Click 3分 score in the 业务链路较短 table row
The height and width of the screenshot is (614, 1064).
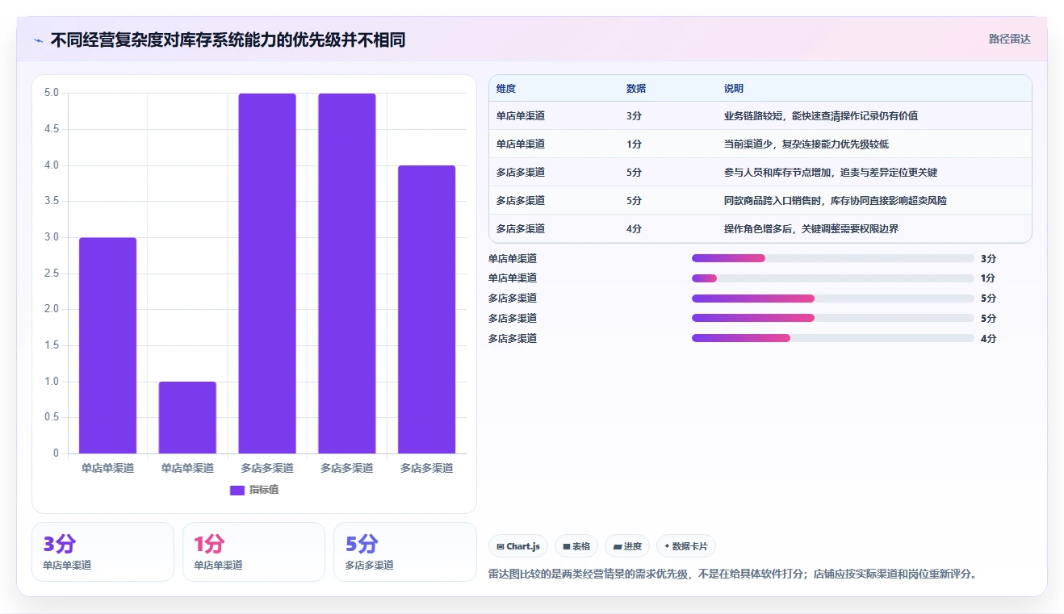634,116
